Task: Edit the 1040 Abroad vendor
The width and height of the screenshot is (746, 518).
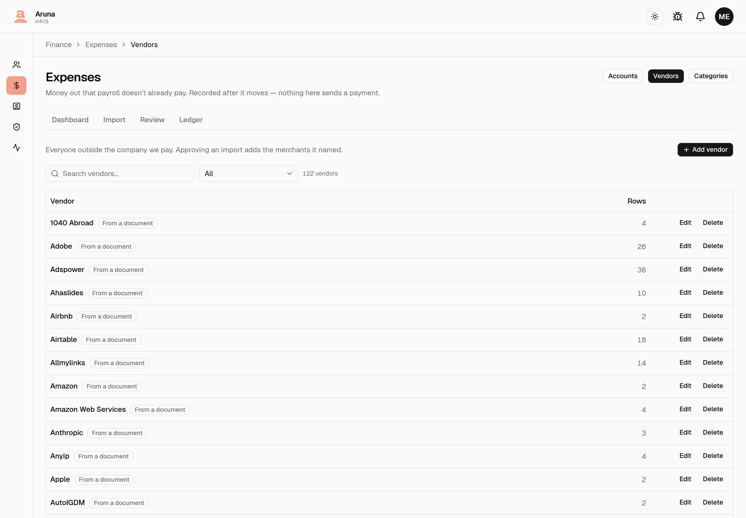Action: (x=685, y=223)
